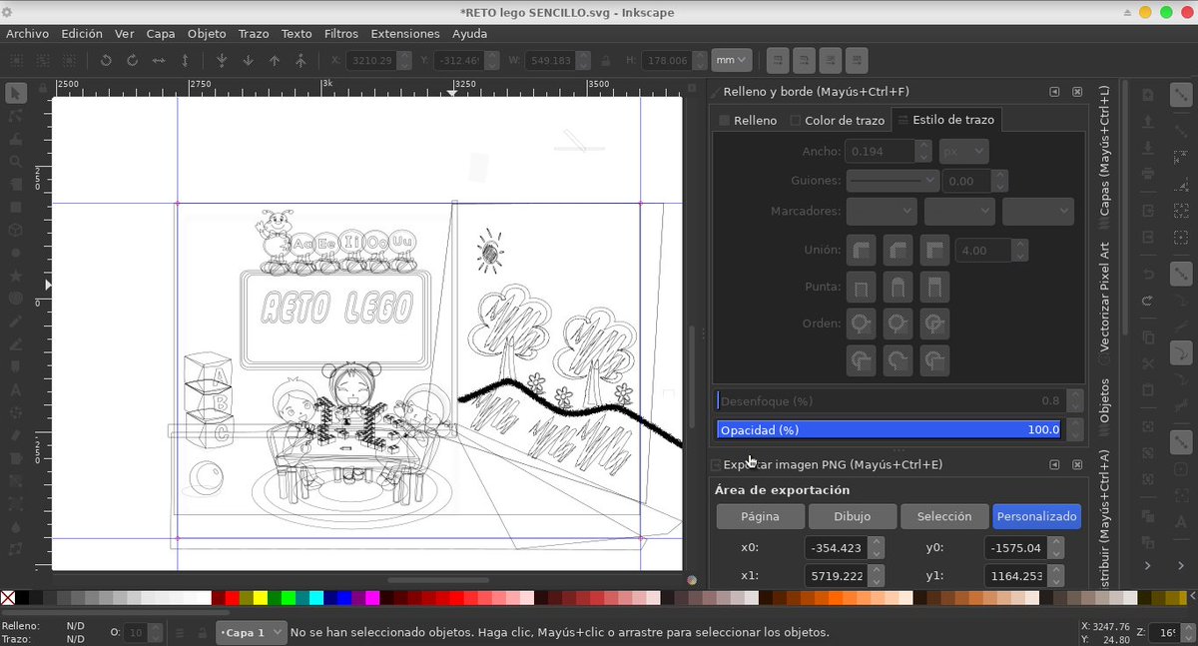Click the x0 export coordinate field

tap(836, 548)
